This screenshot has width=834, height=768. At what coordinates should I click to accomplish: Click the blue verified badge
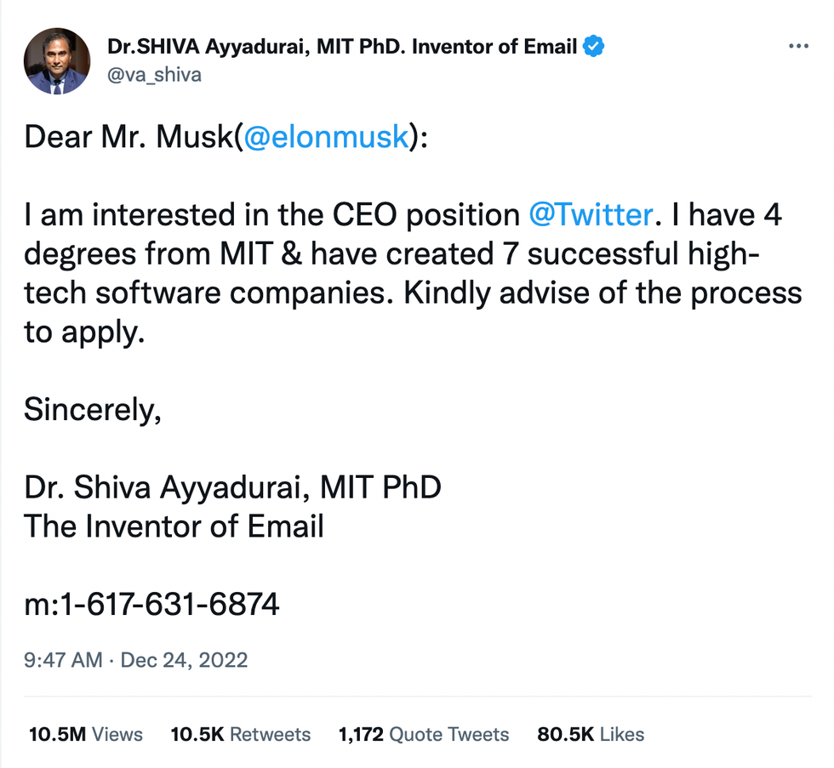pos(593,47)
